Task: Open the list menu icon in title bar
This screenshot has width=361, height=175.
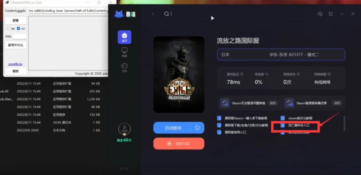Action: tap(331, 14)
